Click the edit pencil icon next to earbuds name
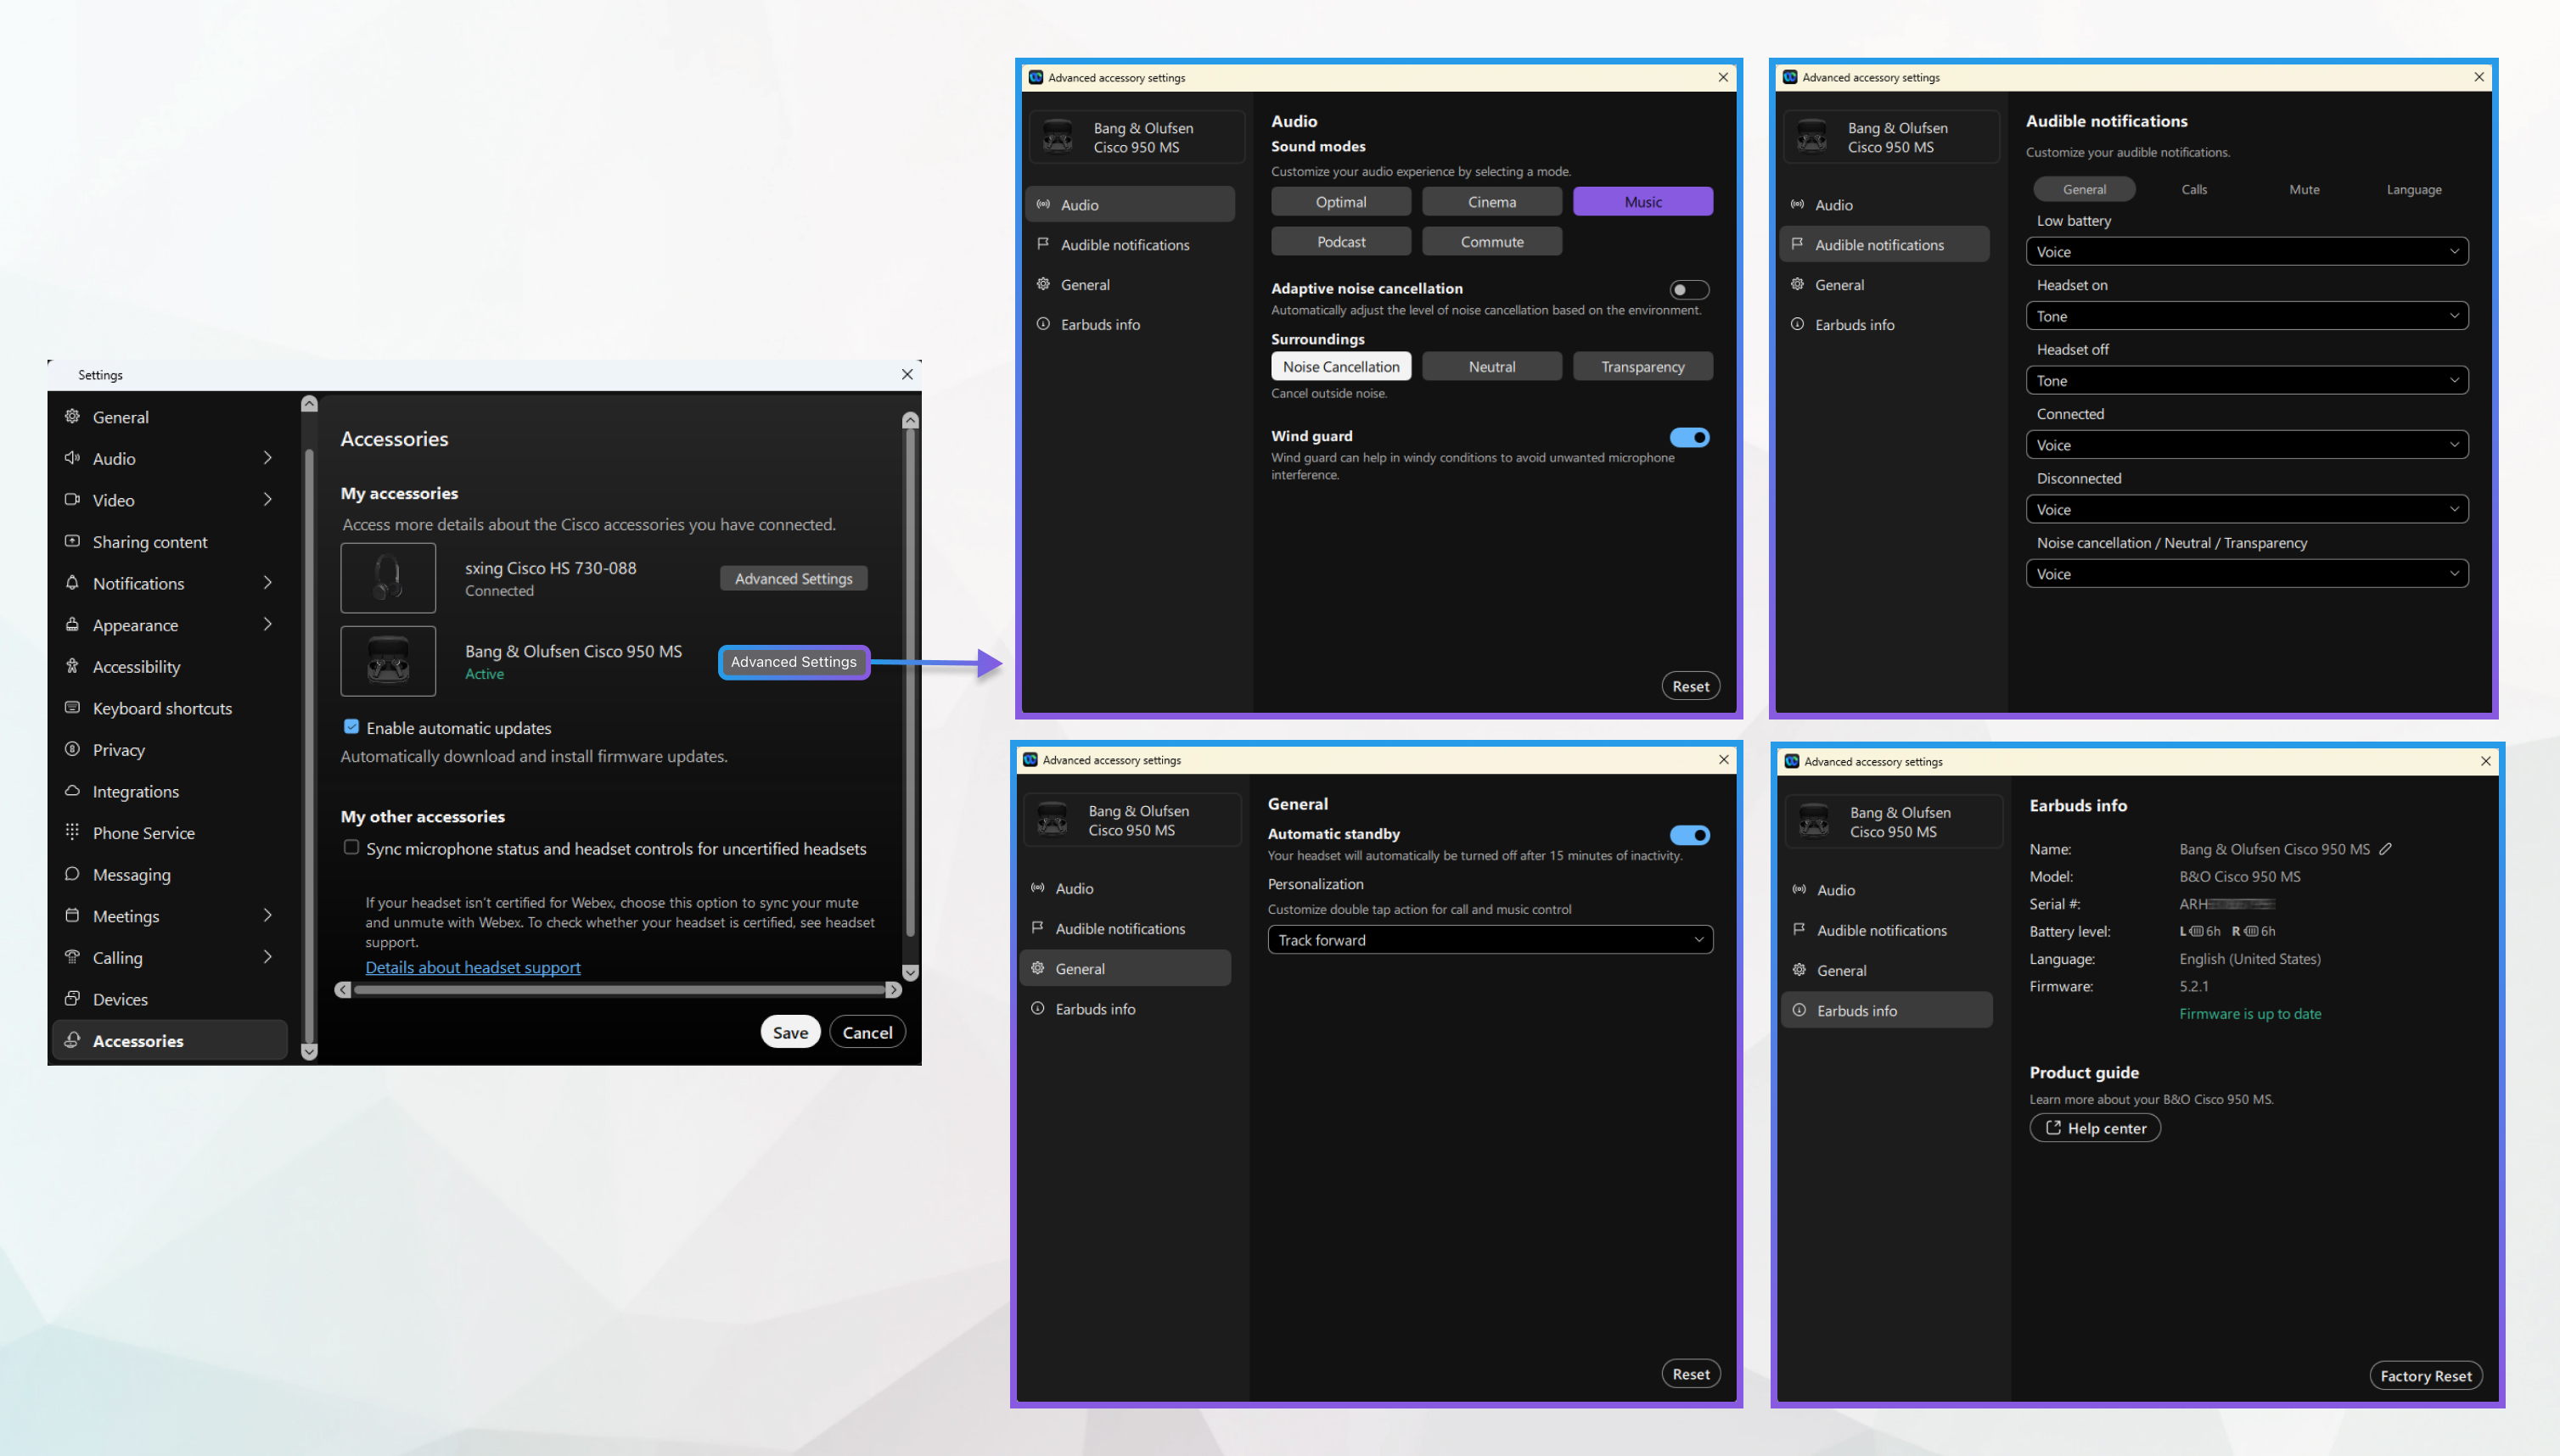 [2386, 849]
